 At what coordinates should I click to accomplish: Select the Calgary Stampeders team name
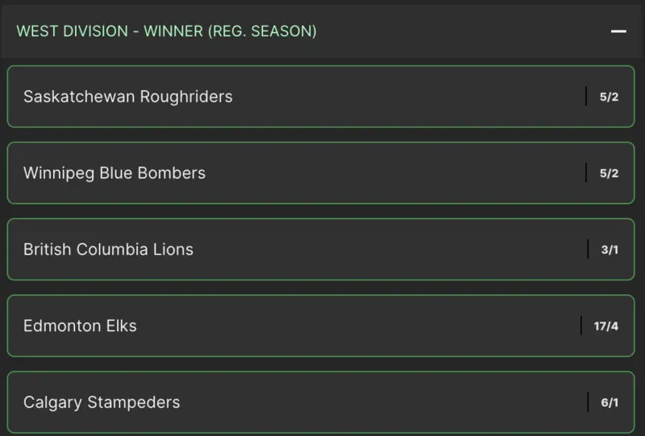tap(102, 402)
